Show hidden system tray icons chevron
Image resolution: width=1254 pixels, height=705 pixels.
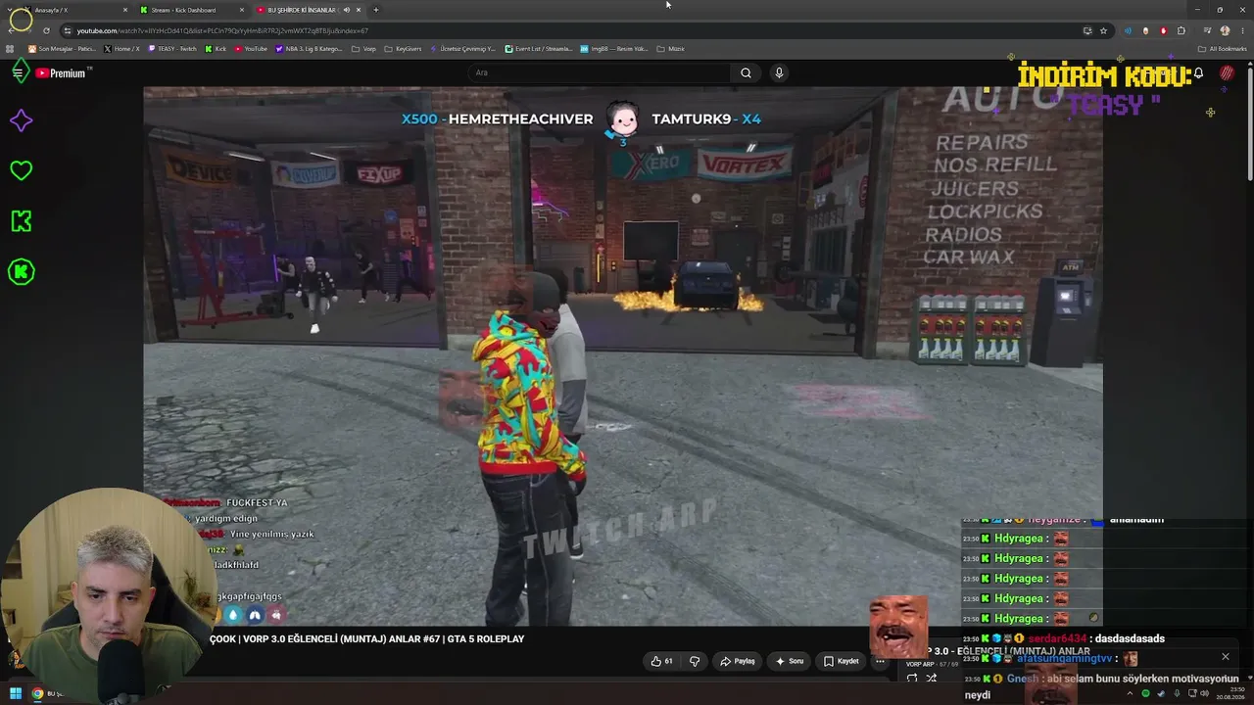click(x=1131, y=694)
